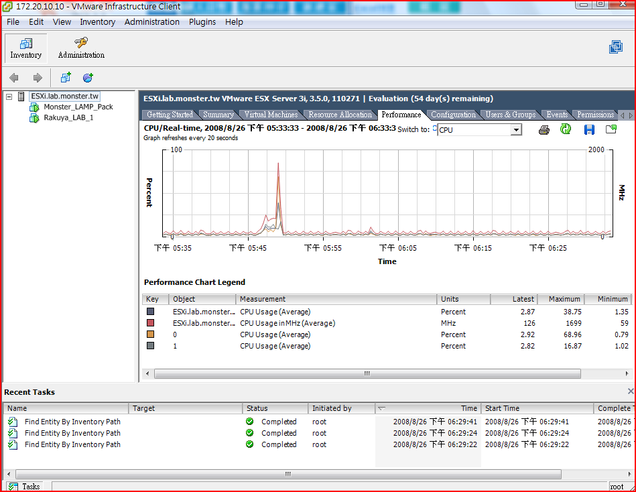This screenshot has width=636, height=492.
Task: Go back with the left arrow
Action: (x=14, y=78)
